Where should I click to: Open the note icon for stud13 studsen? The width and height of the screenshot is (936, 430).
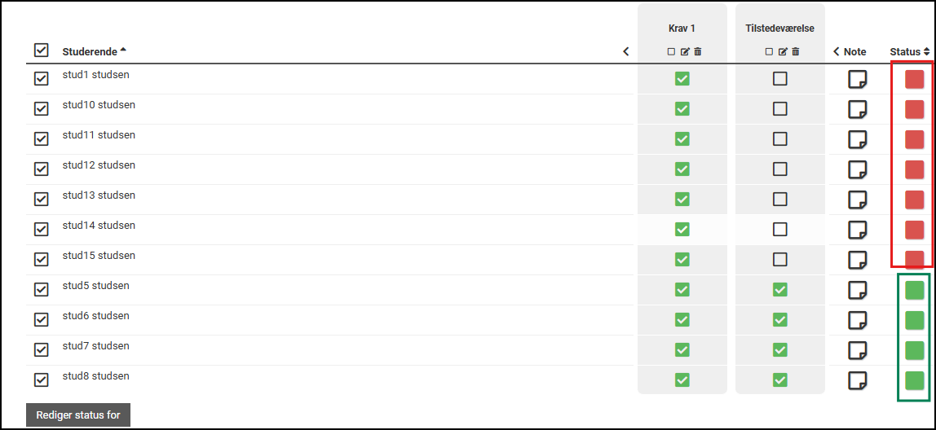point(857,200)
